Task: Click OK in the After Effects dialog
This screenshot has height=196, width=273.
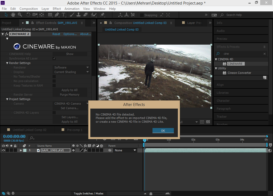Action: click(163, 131)
